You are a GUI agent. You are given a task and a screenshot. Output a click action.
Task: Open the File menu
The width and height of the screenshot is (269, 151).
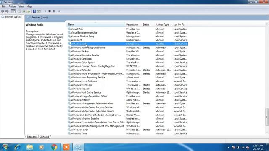pos(4,7)
